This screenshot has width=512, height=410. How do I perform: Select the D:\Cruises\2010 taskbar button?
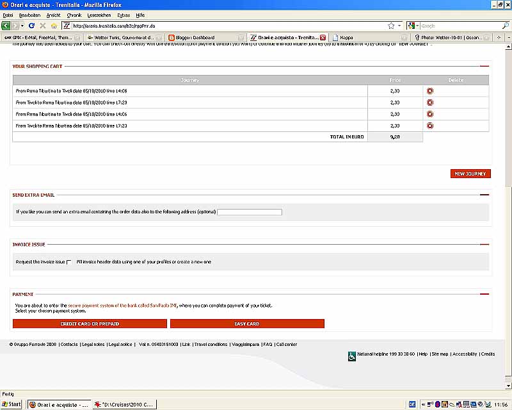pyautogui.click(x=124, y=405)
